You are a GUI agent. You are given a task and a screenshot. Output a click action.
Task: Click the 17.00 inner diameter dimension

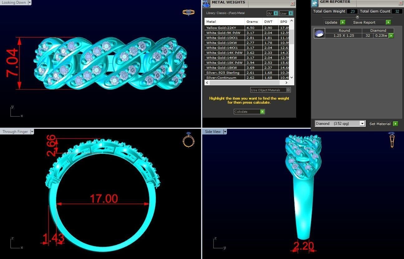(x=104, y=199)
